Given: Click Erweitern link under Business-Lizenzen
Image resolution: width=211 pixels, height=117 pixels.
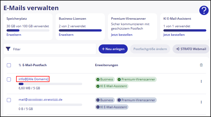Looking at the screenshot, I should pos(66,35).
